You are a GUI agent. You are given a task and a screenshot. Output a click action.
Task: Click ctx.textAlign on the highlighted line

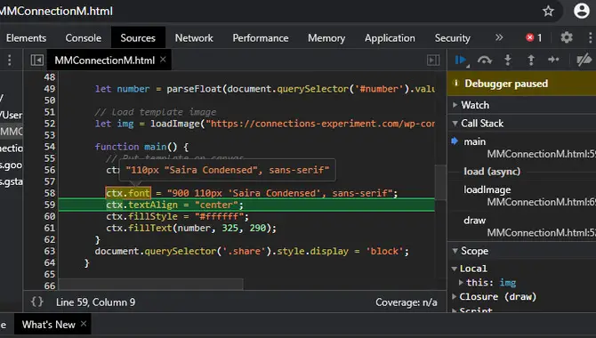click(x=141, y=205)
